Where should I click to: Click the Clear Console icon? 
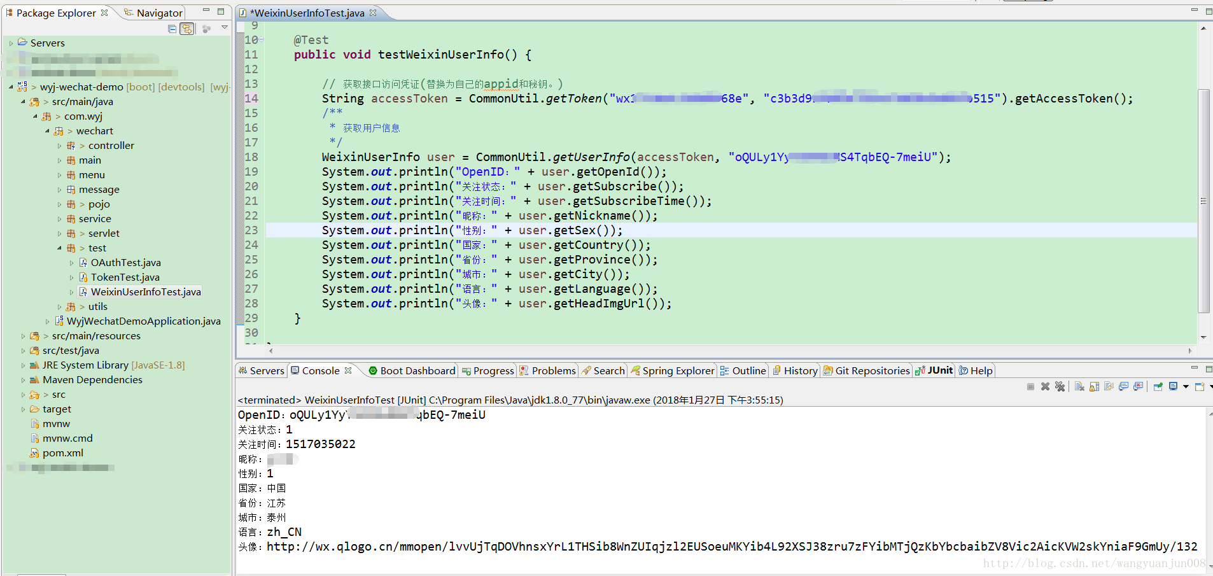click(1079, 386)
